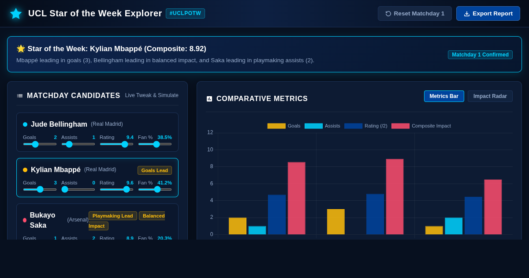529x278 pixels.
Task: Click the list icon beside Matchday Candidates
Action: [20, 96]
